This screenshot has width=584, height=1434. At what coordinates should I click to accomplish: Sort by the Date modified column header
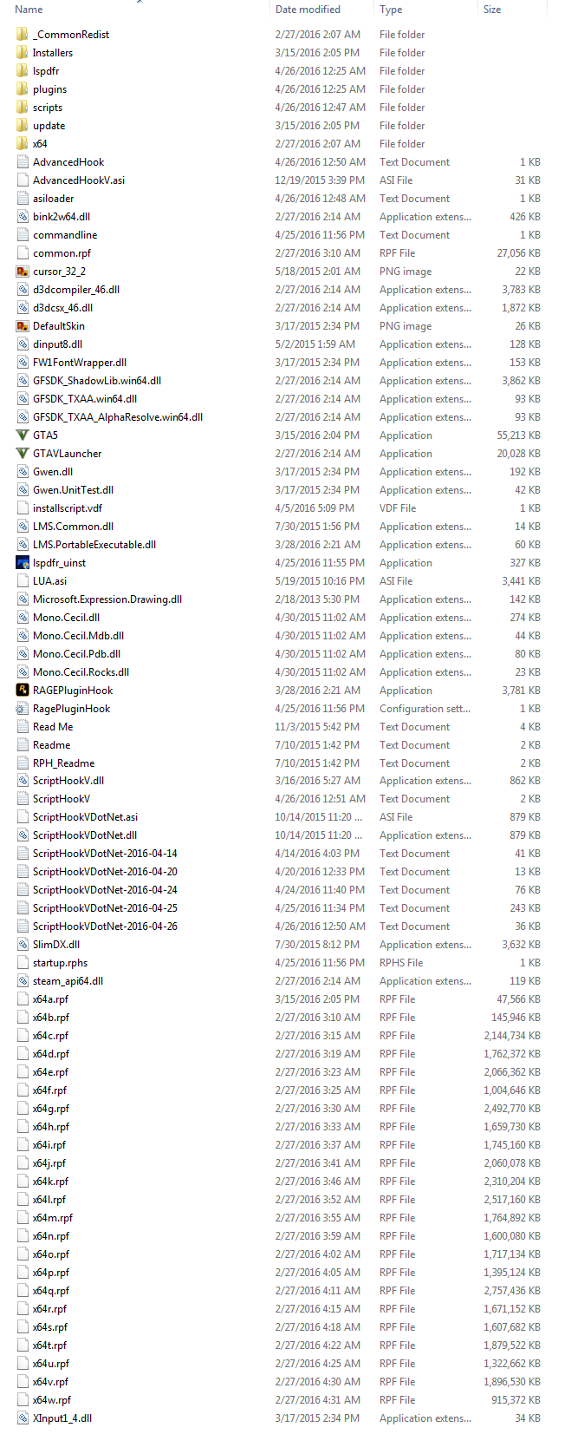pos(308,10)
